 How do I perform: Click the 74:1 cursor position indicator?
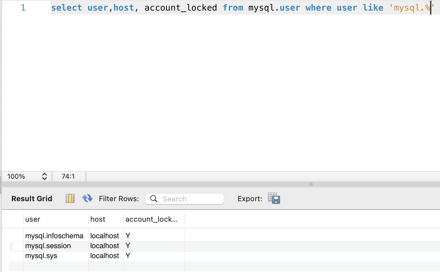[x=69, y=176]
